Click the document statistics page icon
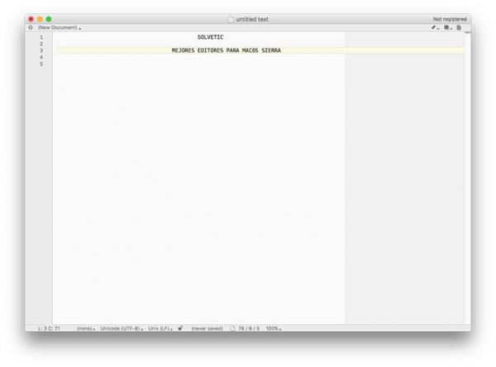Screen dimensions: 496x367 click(x=233, y=328)
